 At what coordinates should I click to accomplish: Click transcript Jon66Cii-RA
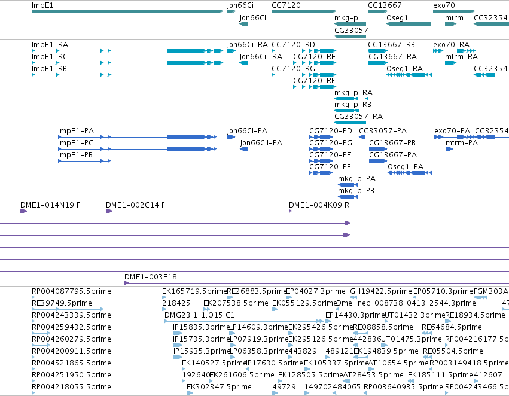(x=244, y=63)
